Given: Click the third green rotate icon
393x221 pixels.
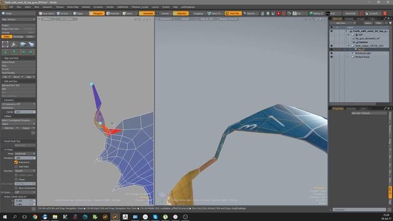Looking at the screenshot, I should coord(23,52).
